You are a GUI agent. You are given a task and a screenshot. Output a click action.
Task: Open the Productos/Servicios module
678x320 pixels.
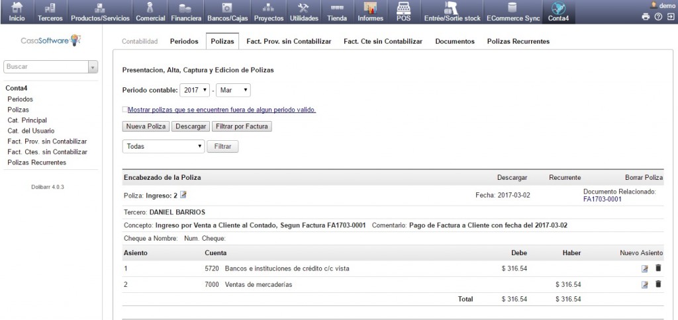point(100,12)
